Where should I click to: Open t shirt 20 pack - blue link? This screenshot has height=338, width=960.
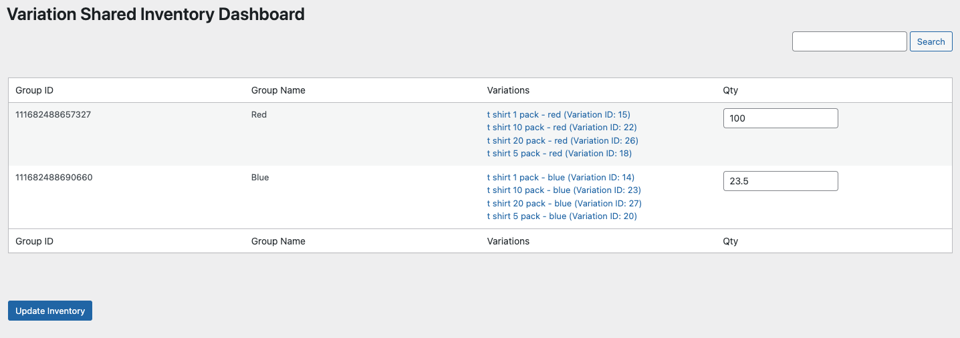pos(564,203)
